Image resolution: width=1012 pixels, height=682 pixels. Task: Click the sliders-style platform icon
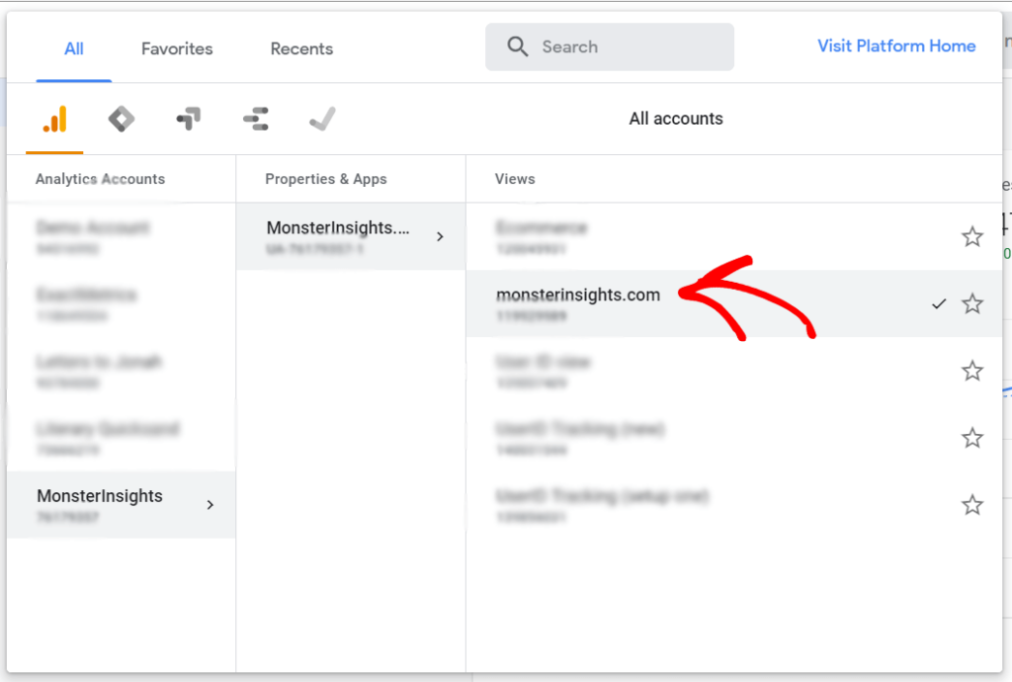pyautogui.click(x=255, y=118)
